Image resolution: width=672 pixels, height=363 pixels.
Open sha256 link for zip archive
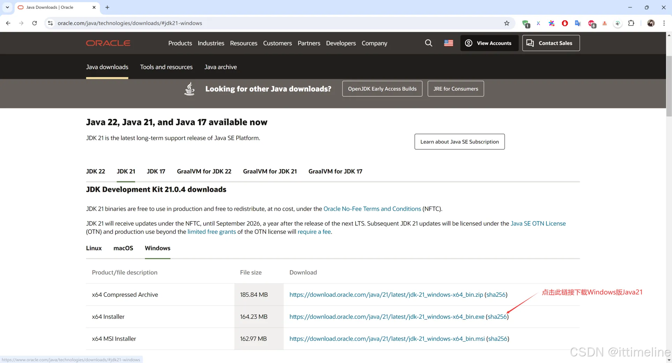[496, 295]
